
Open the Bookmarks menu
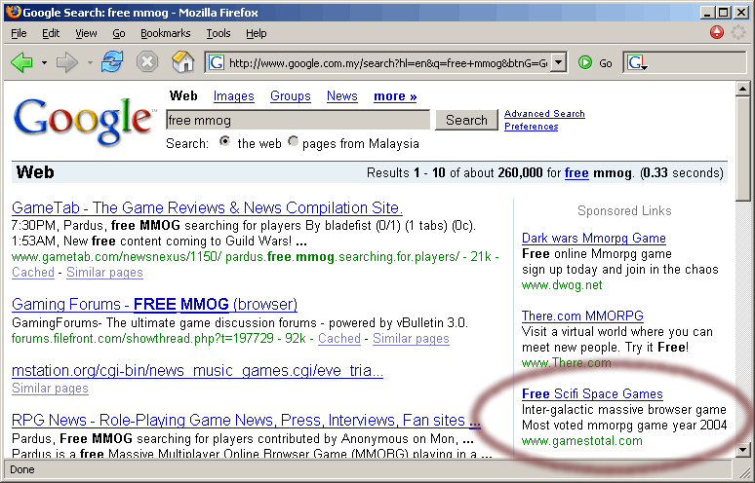point(165,33)
